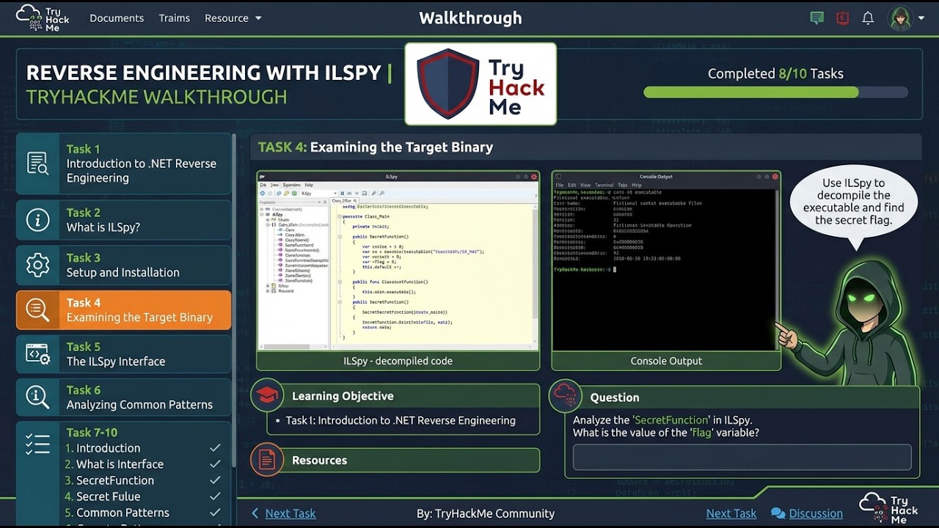Toggle checkmark for 5. Common Patterns
This screenshot has width=939, height=528.
click(x=215, y=513)
